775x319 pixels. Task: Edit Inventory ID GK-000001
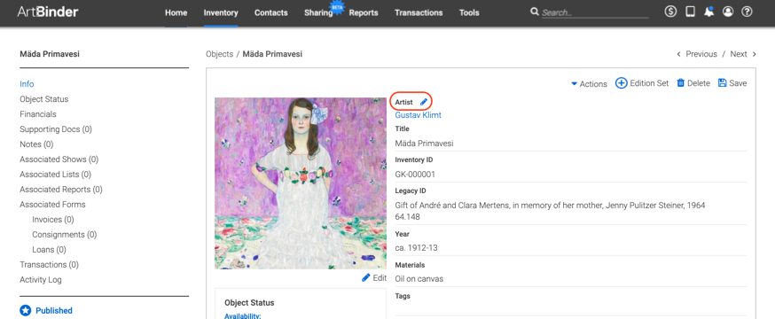point(571,175)
